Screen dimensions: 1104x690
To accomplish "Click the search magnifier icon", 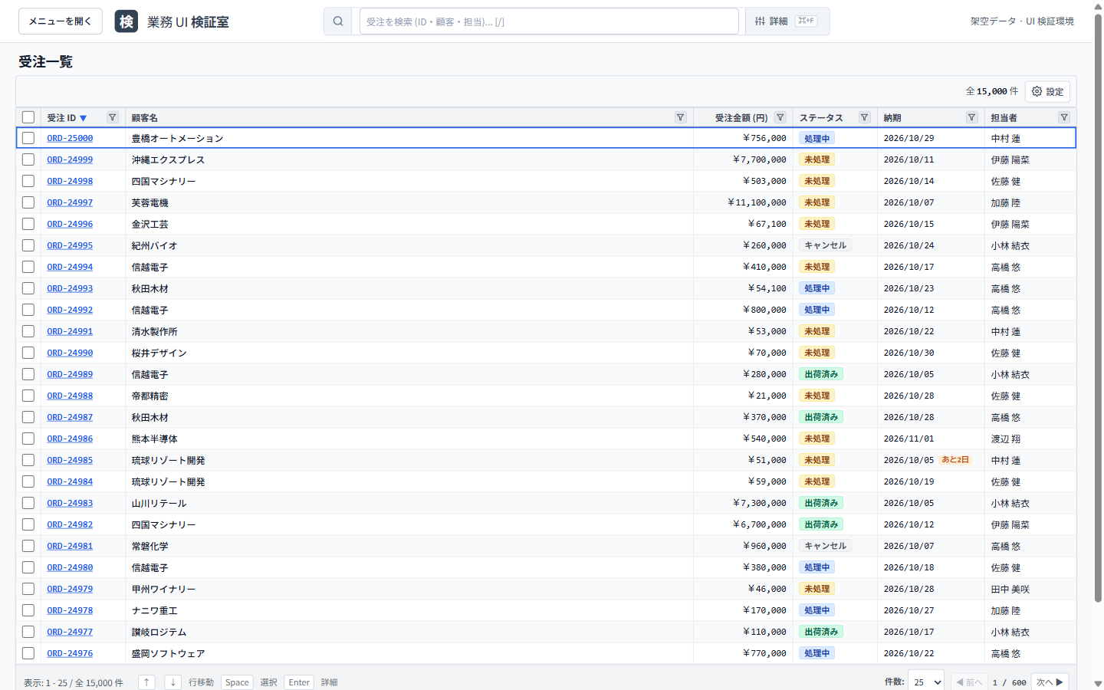I will pyautogui.click(x=338, y=21).
